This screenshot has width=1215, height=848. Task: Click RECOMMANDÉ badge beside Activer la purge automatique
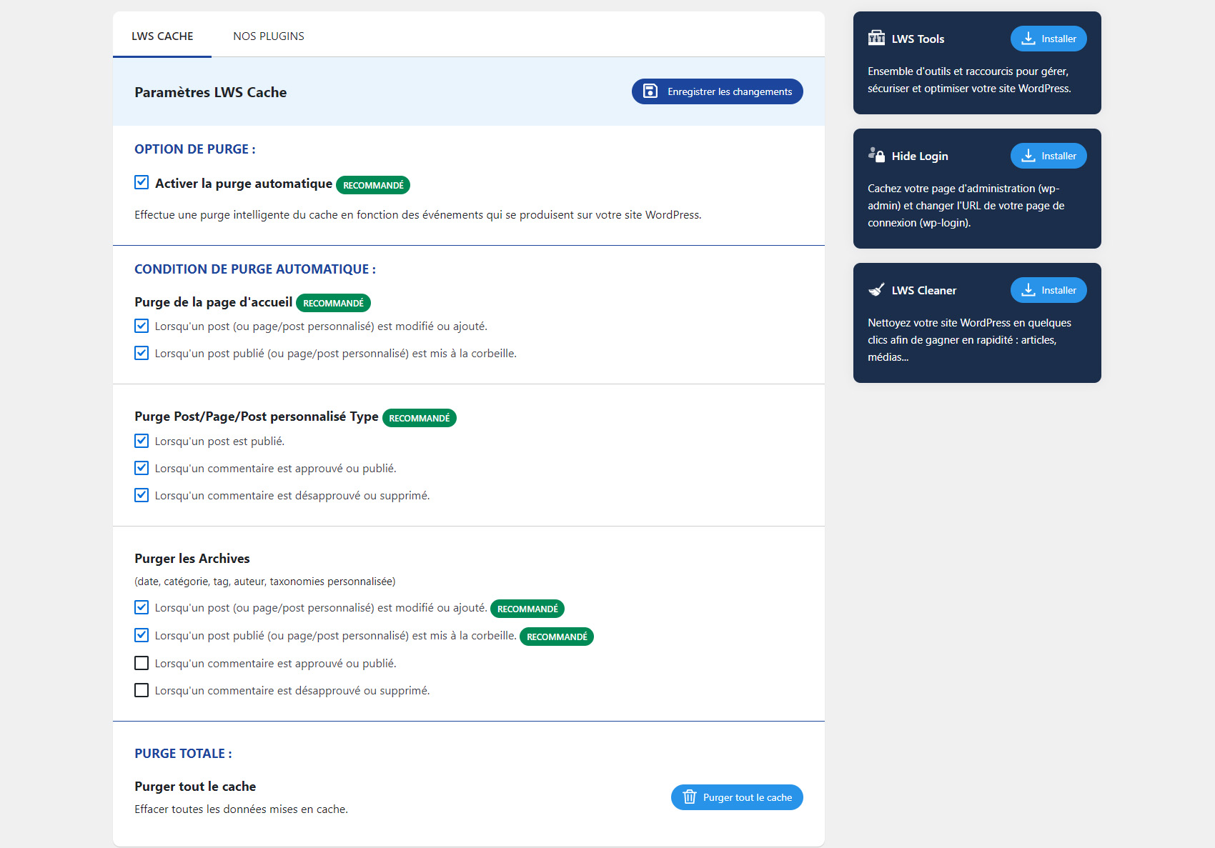[x=373, y=185]
